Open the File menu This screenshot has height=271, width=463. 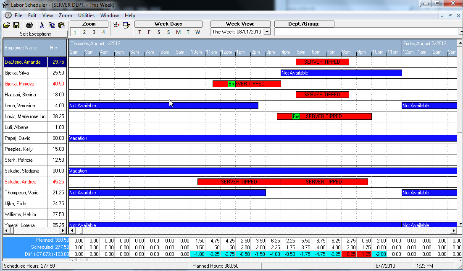[x=18, y=15]
